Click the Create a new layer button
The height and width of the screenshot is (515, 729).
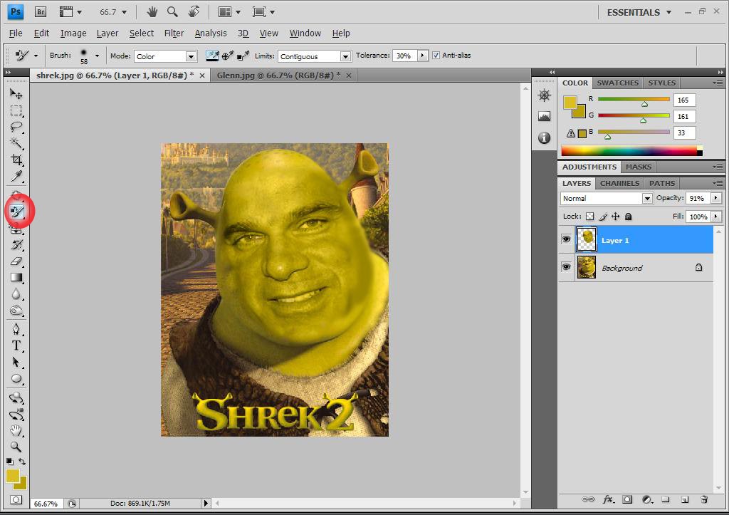(684, 499)
